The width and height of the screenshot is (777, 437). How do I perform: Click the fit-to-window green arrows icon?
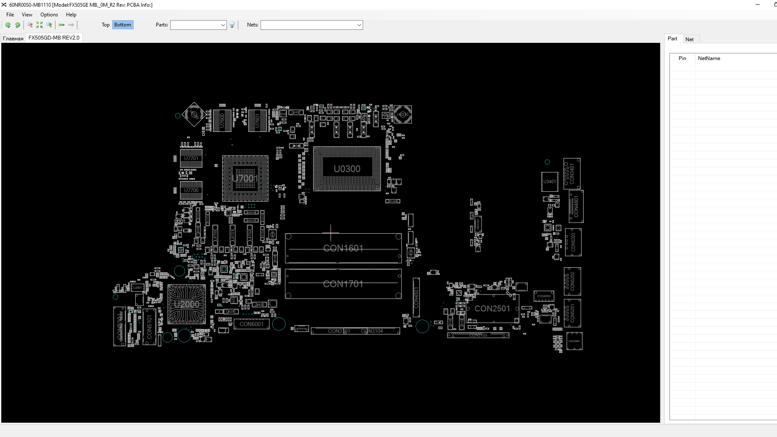(40, 25)
